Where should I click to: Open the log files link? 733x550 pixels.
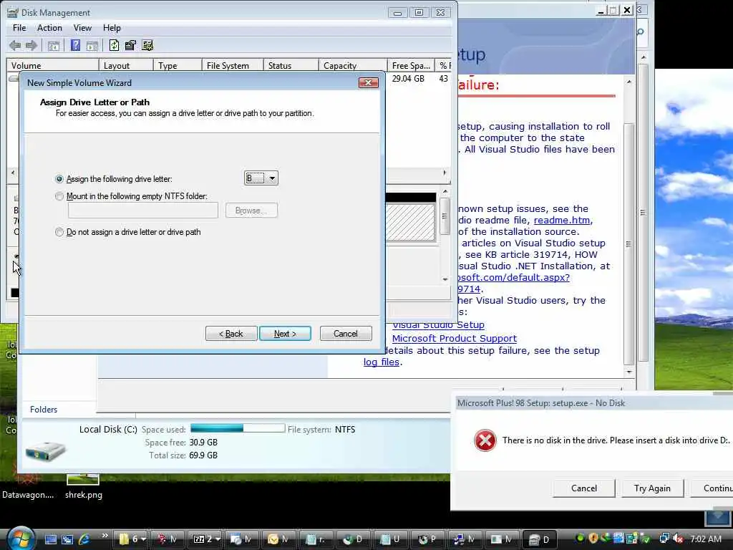(x=382, y=362)
